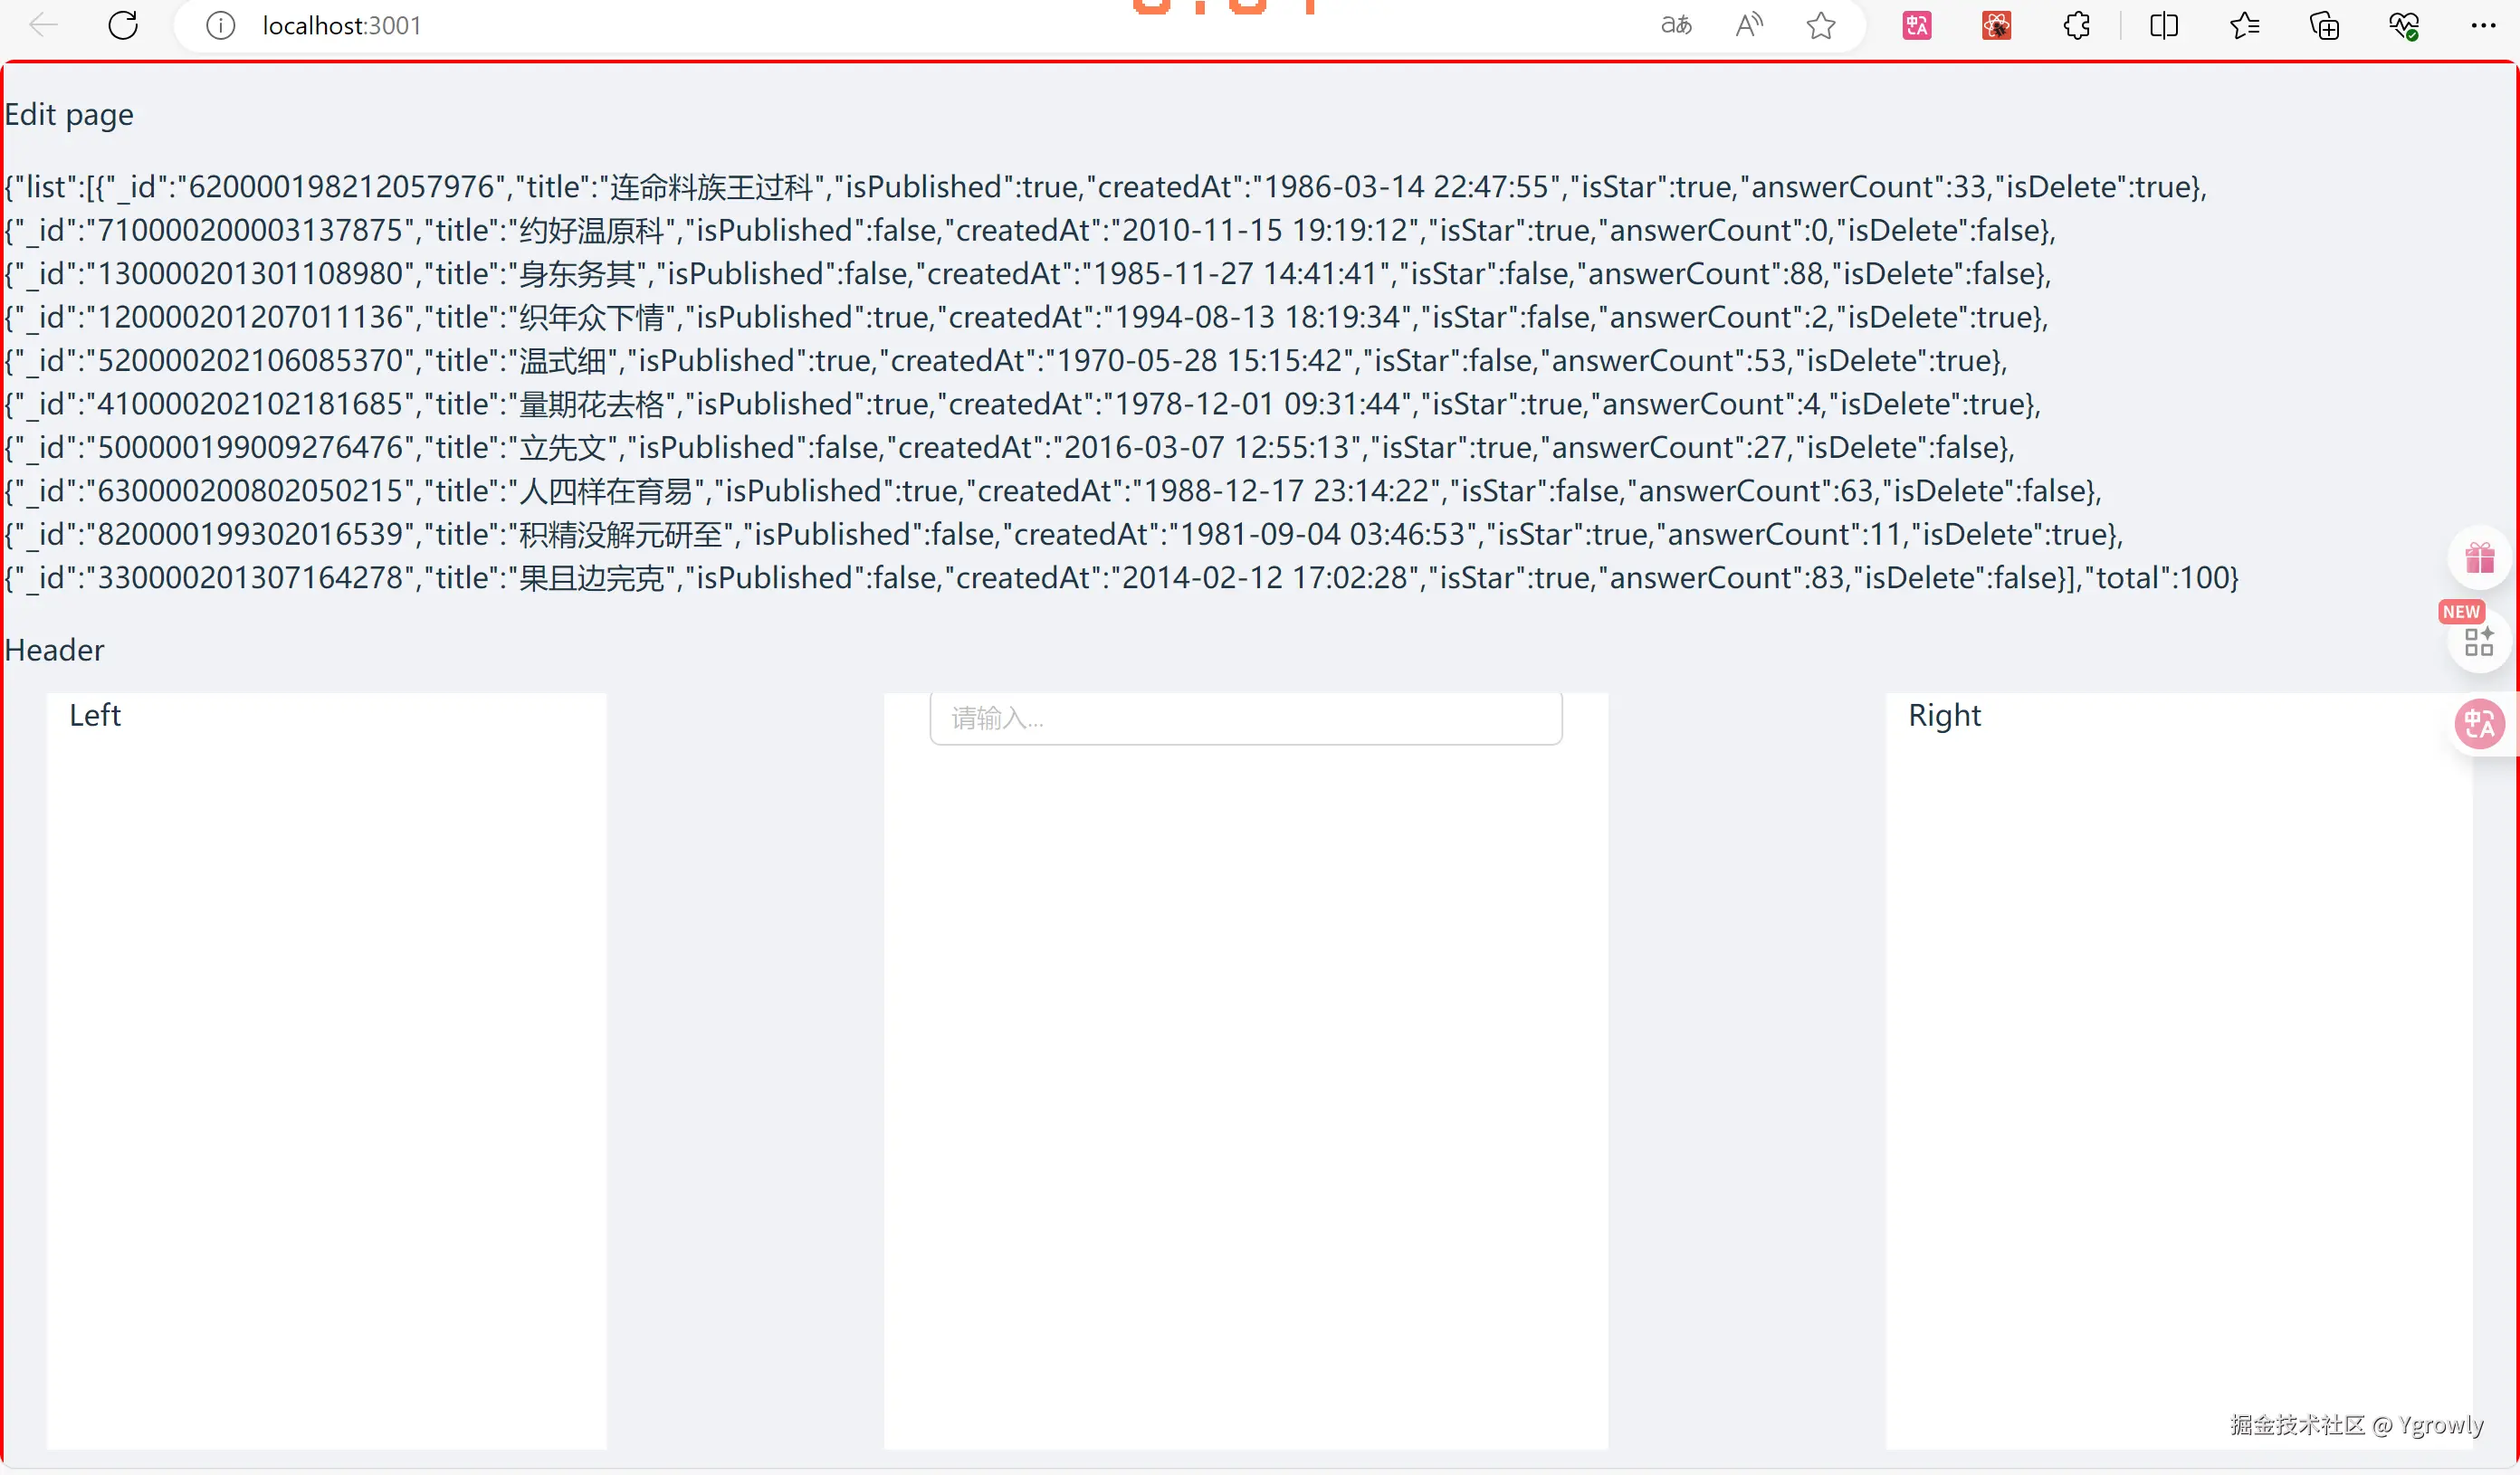Screen dimensions: 2520x1475
Task: Add page to favorites star
Action: 1821,25
